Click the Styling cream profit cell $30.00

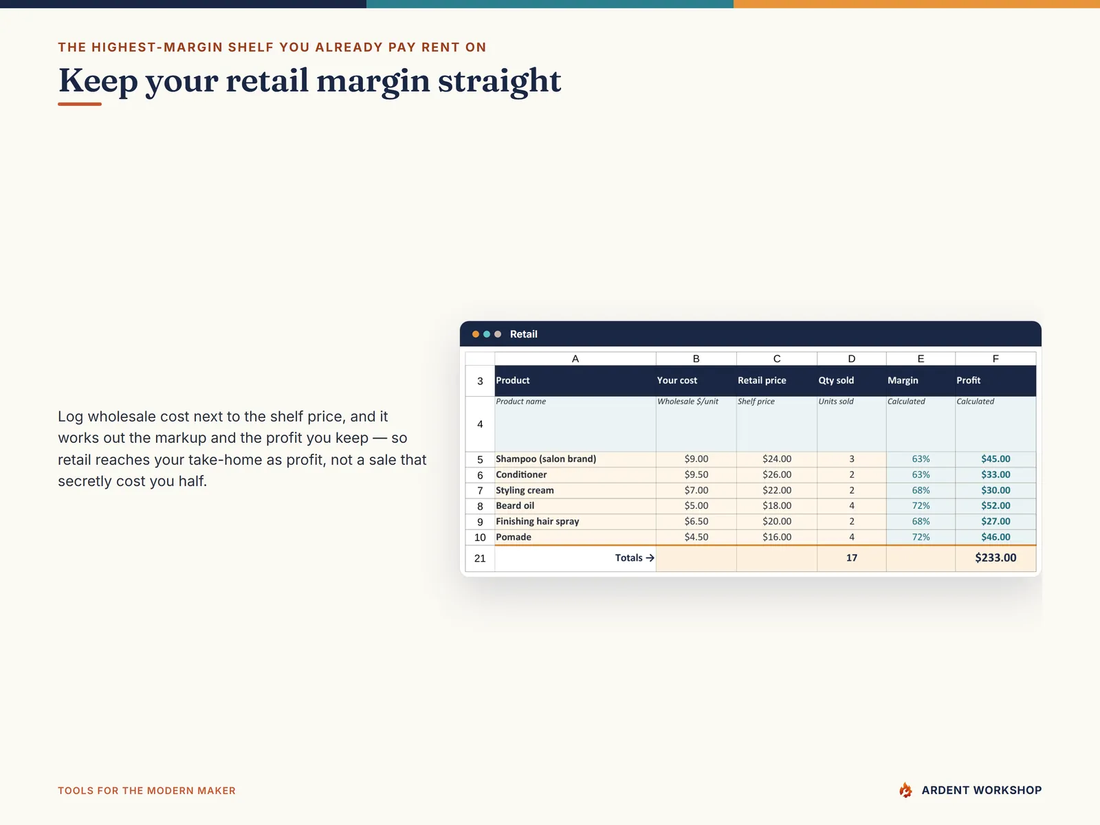[x=995, y=491]
